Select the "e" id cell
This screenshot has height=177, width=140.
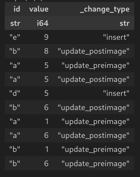pos(15,37)
